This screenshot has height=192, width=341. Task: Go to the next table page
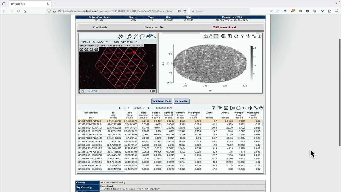pos(144,108)
